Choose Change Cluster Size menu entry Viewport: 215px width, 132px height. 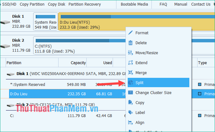(158, 92)
